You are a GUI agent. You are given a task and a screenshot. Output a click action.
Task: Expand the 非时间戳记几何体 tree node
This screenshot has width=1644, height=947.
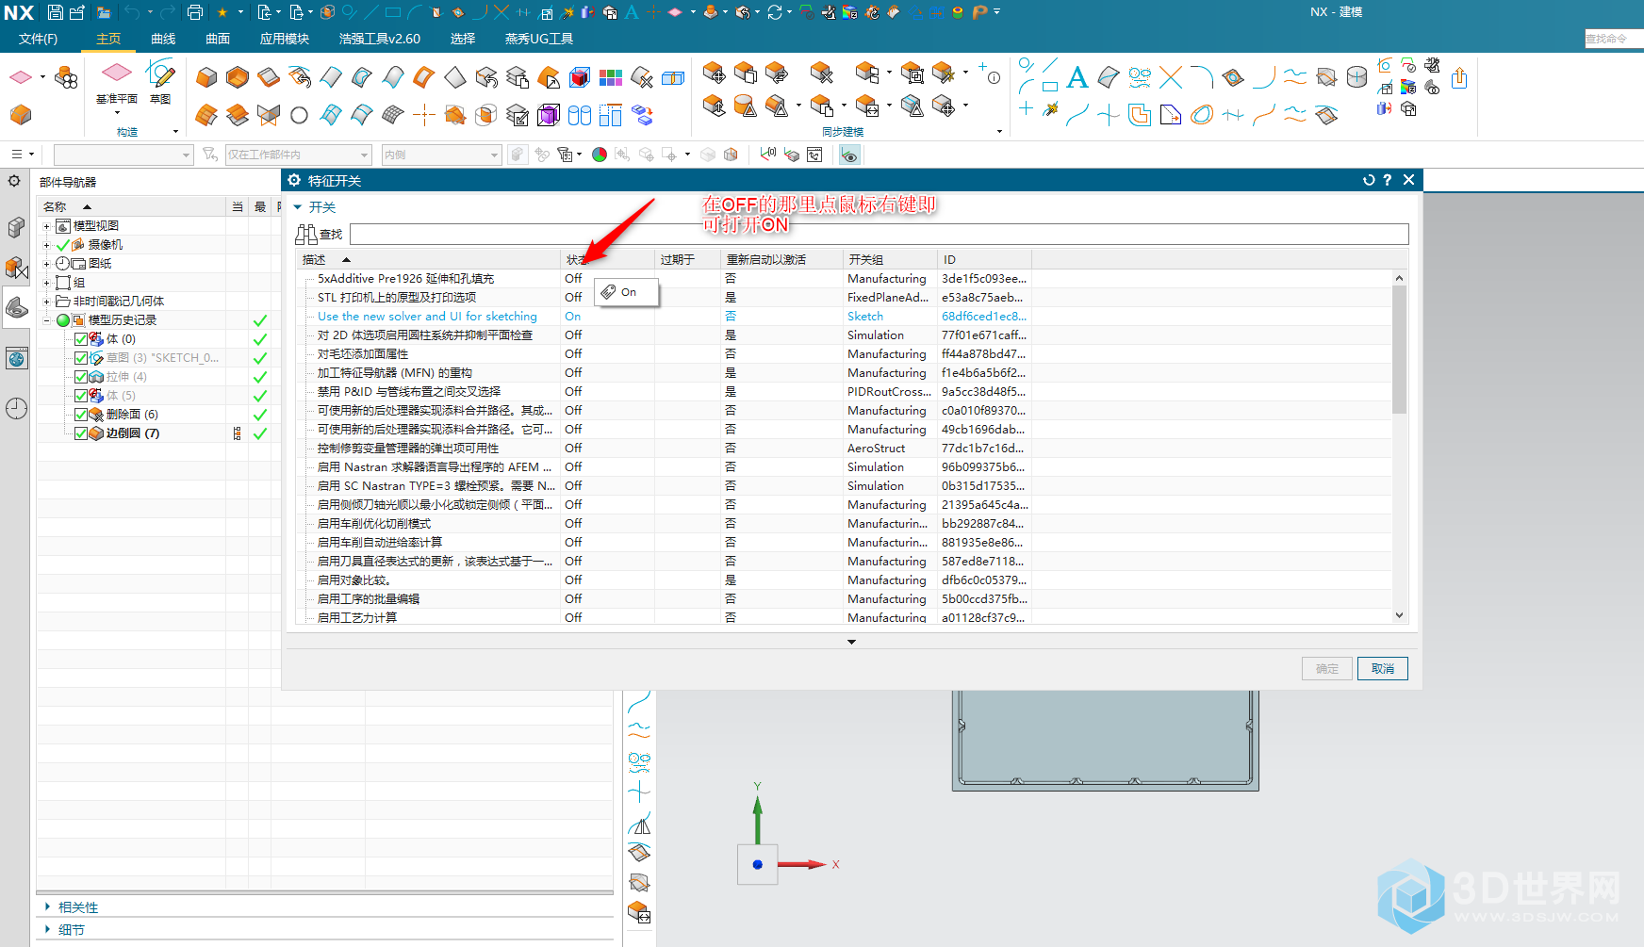click(46, 302)
